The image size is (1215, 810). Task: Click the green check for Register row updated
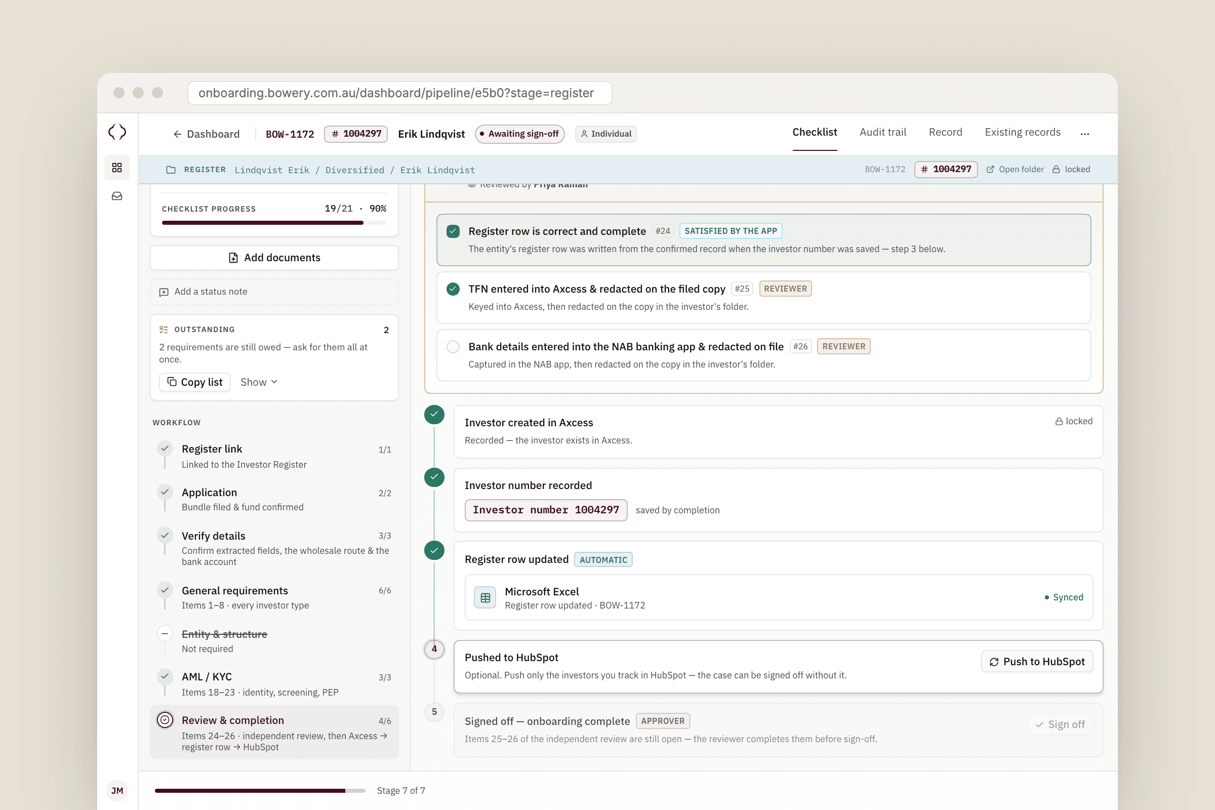(434, 551)
